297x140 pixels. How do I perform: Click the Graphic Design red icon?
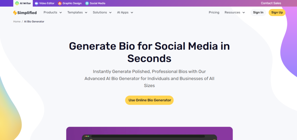point(60,3)
